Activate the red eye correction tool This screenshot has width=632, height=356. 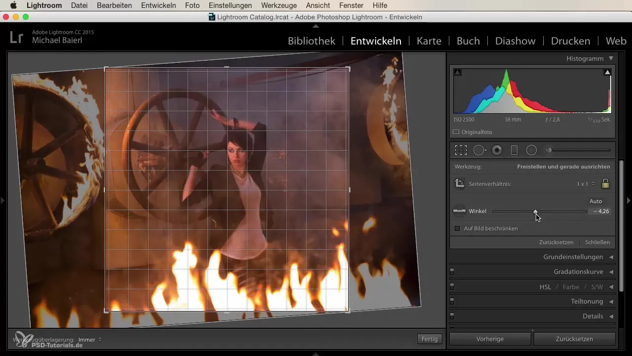(497, 150)
